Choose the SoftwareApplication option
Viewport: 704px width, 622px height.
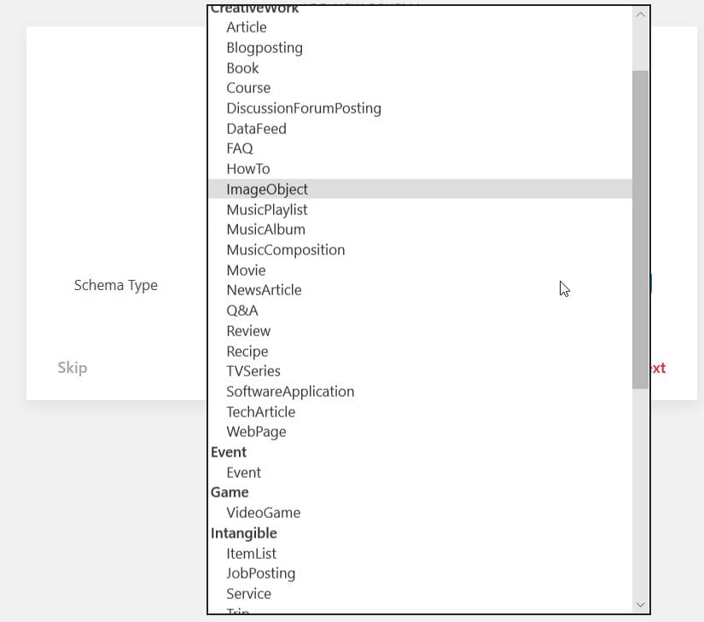[x=290, y=392]
